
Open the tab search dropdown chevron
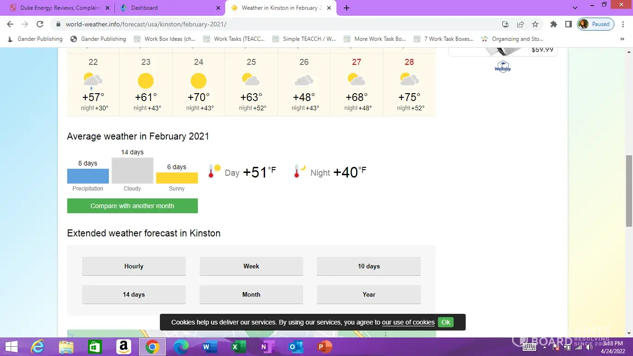(x=575, y=8)
